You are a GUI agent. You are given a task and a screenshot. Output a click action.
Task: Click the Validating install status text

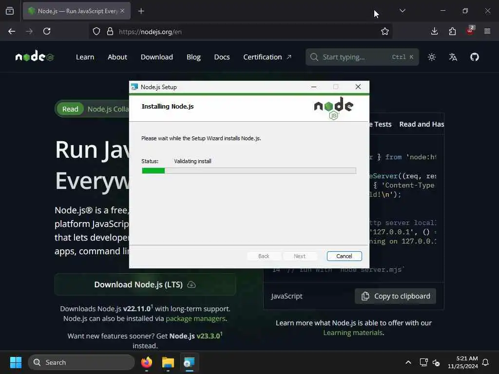pos(192,161)
